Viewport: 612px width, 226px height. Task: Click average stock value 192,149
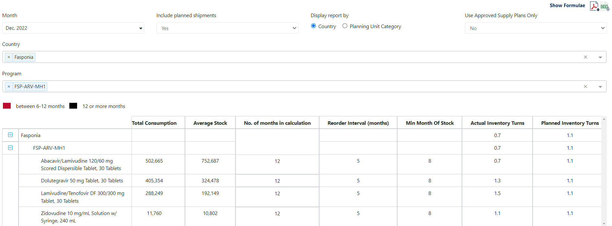(x=210, y=193)
